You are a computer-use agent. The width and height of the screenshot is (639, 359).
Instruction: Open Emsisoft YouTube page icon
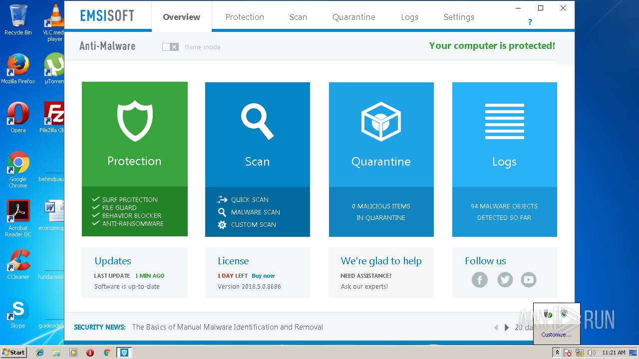point(529,280)
